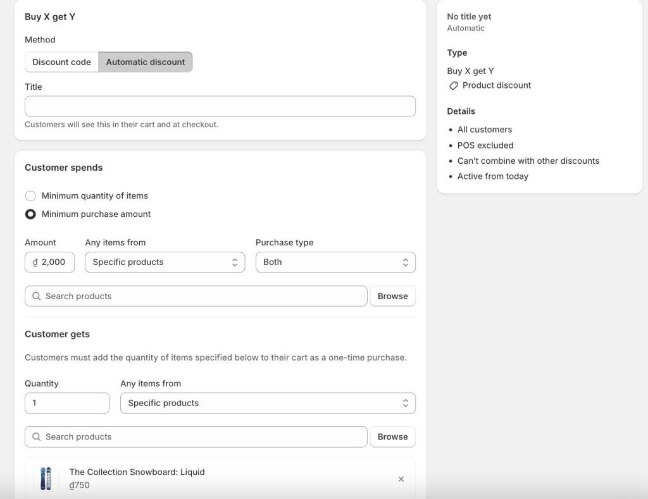This screenshot has width=648, height=499.
Task: Click the chevrons on the Purchase type selector
Action: click(407, 262)
